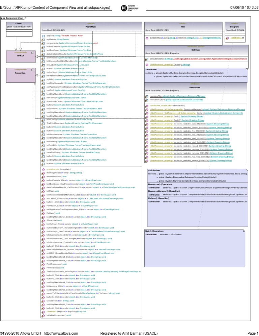Click the icon beside ntyRPK NotifyIcon row
The image size is (259, 336).
coord(43,80)
